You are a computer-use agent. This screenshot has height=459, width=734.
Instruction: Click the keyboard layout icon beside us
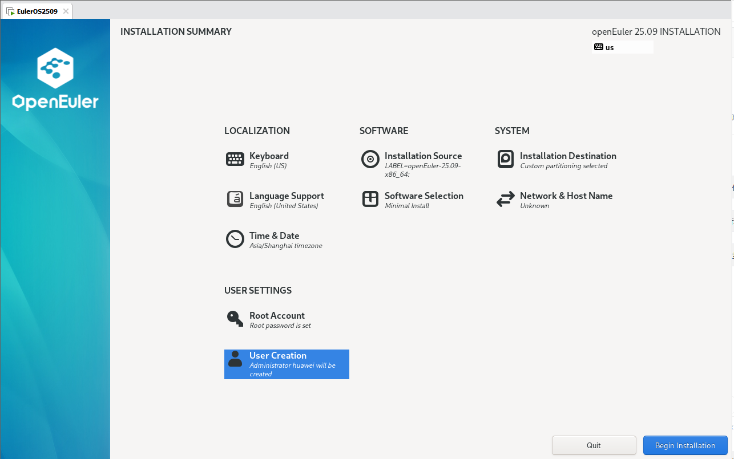coord(599,47)
